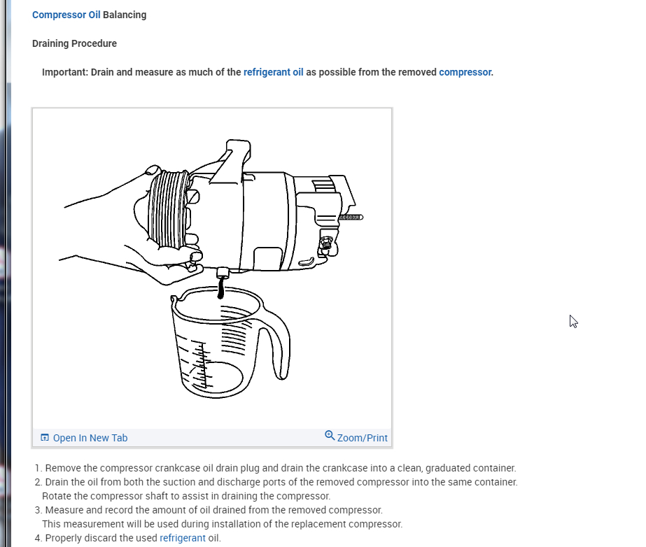Click the Open In New Tab icon

[x=45, y=437]
